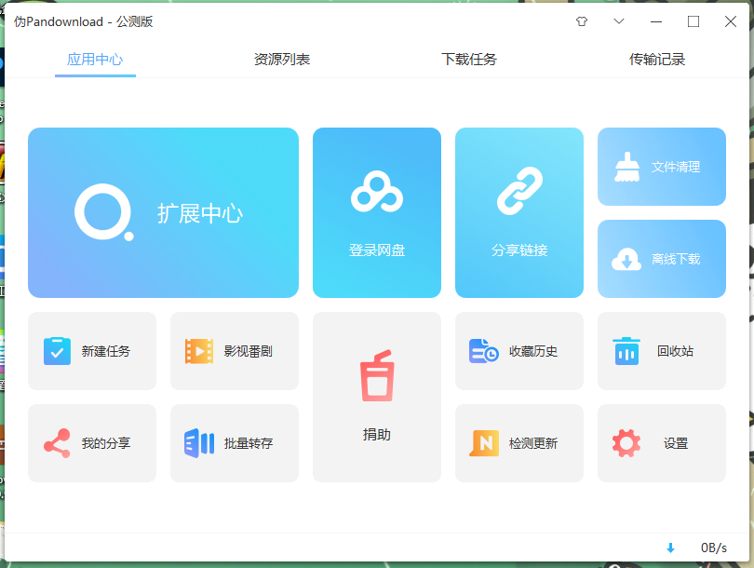Click the 0B/s speed indicator

coord(714,548)
